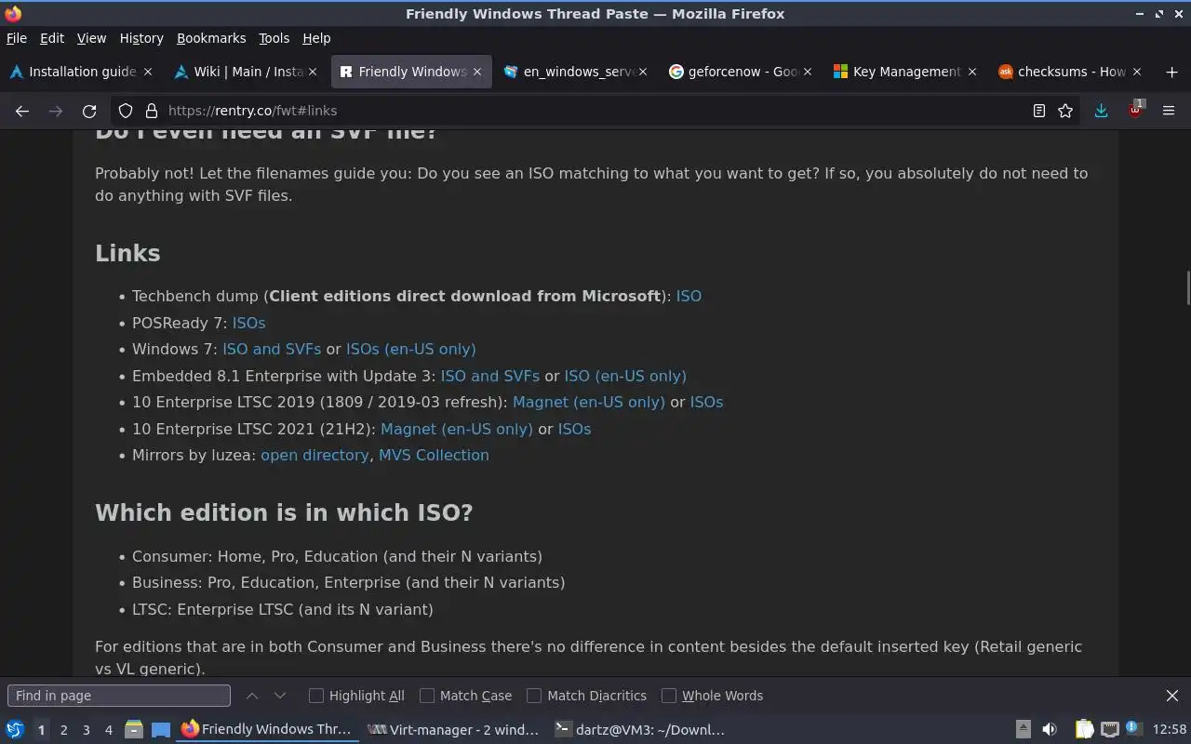Open a new tab with plus button
Image resolution: width=1191 pixels, height=744 pixels.
(1171, 72)
